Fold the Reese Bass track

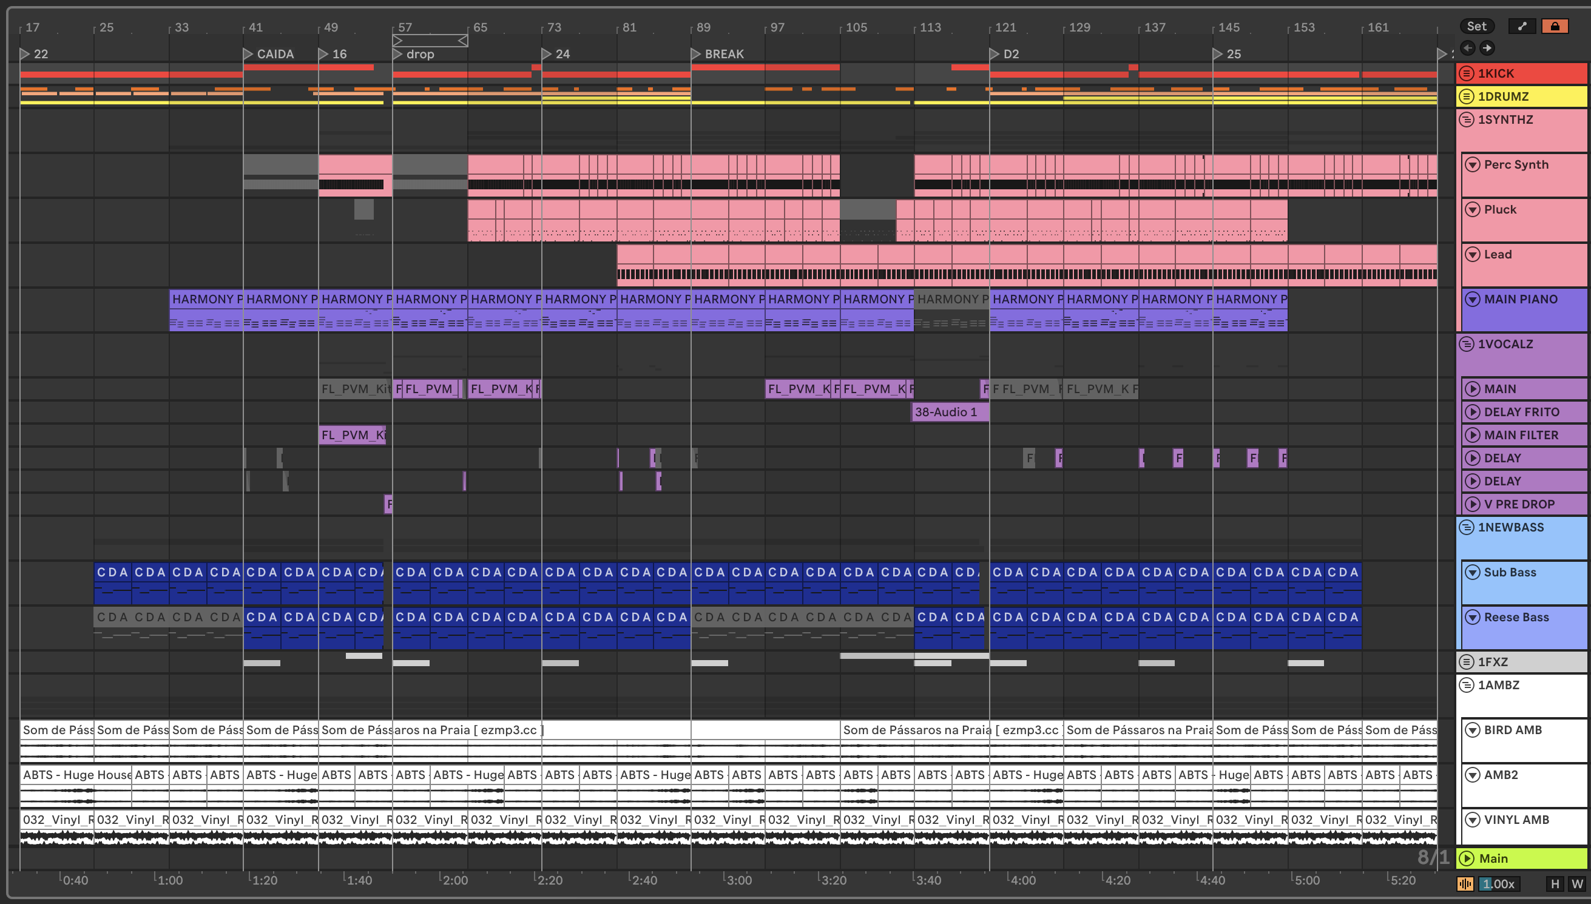1473,617
